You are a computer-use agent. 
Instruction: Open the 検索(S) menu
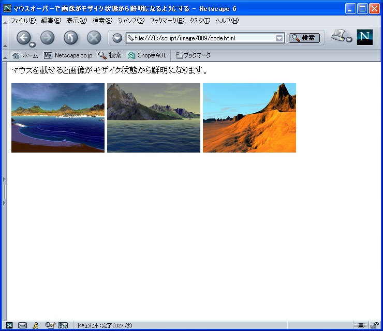[x=102, y=21]
